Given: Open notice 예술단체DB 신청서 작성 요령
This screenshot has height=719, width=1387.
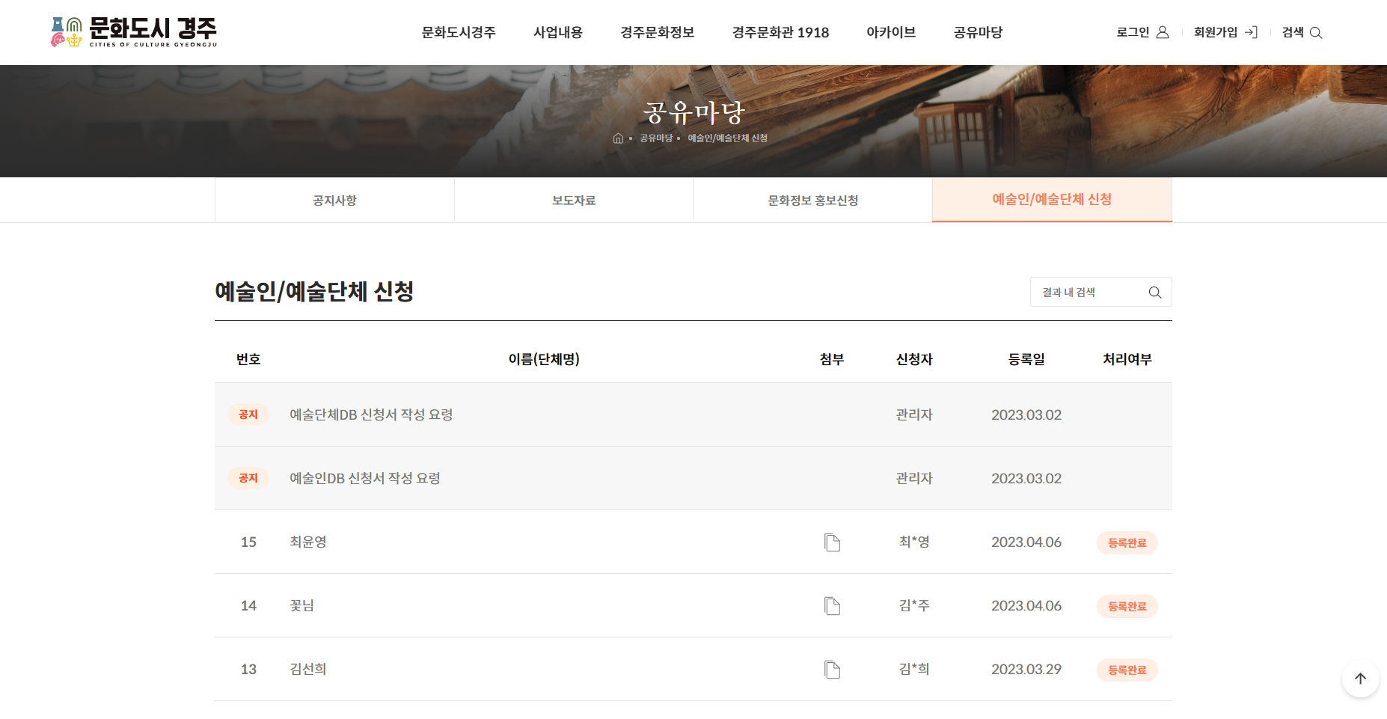Looking at the screenshot, I should 371,415.
